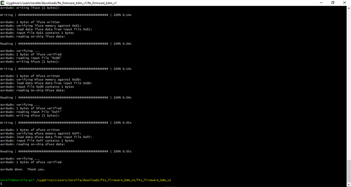The image size is (351, 187).
Task: Click the scrollbar up arrow
Action: [349, 8]
